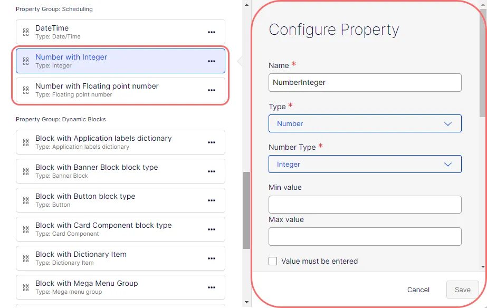Open the more options menu for DateTime

tap(212, 32)
